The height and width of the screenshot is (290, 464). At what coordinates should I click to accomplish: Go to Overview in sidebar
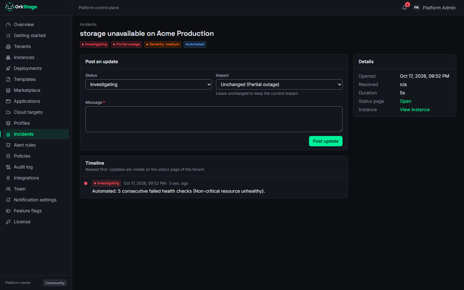click(x=36, y=24)
